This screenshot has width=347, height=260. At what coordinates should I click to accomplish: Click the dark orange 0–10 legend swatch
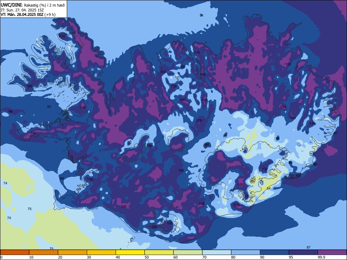coord(15,252)
